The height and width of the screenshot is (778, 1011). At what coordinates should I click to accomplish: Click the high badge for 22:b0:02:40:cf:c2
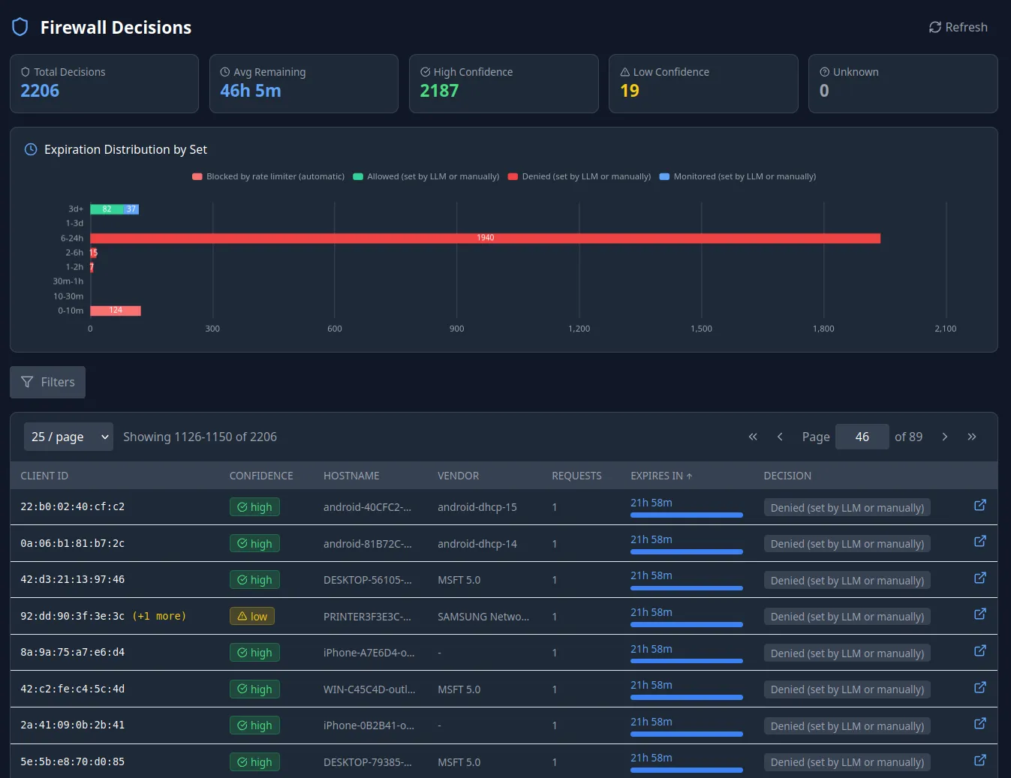coord(254,507)
